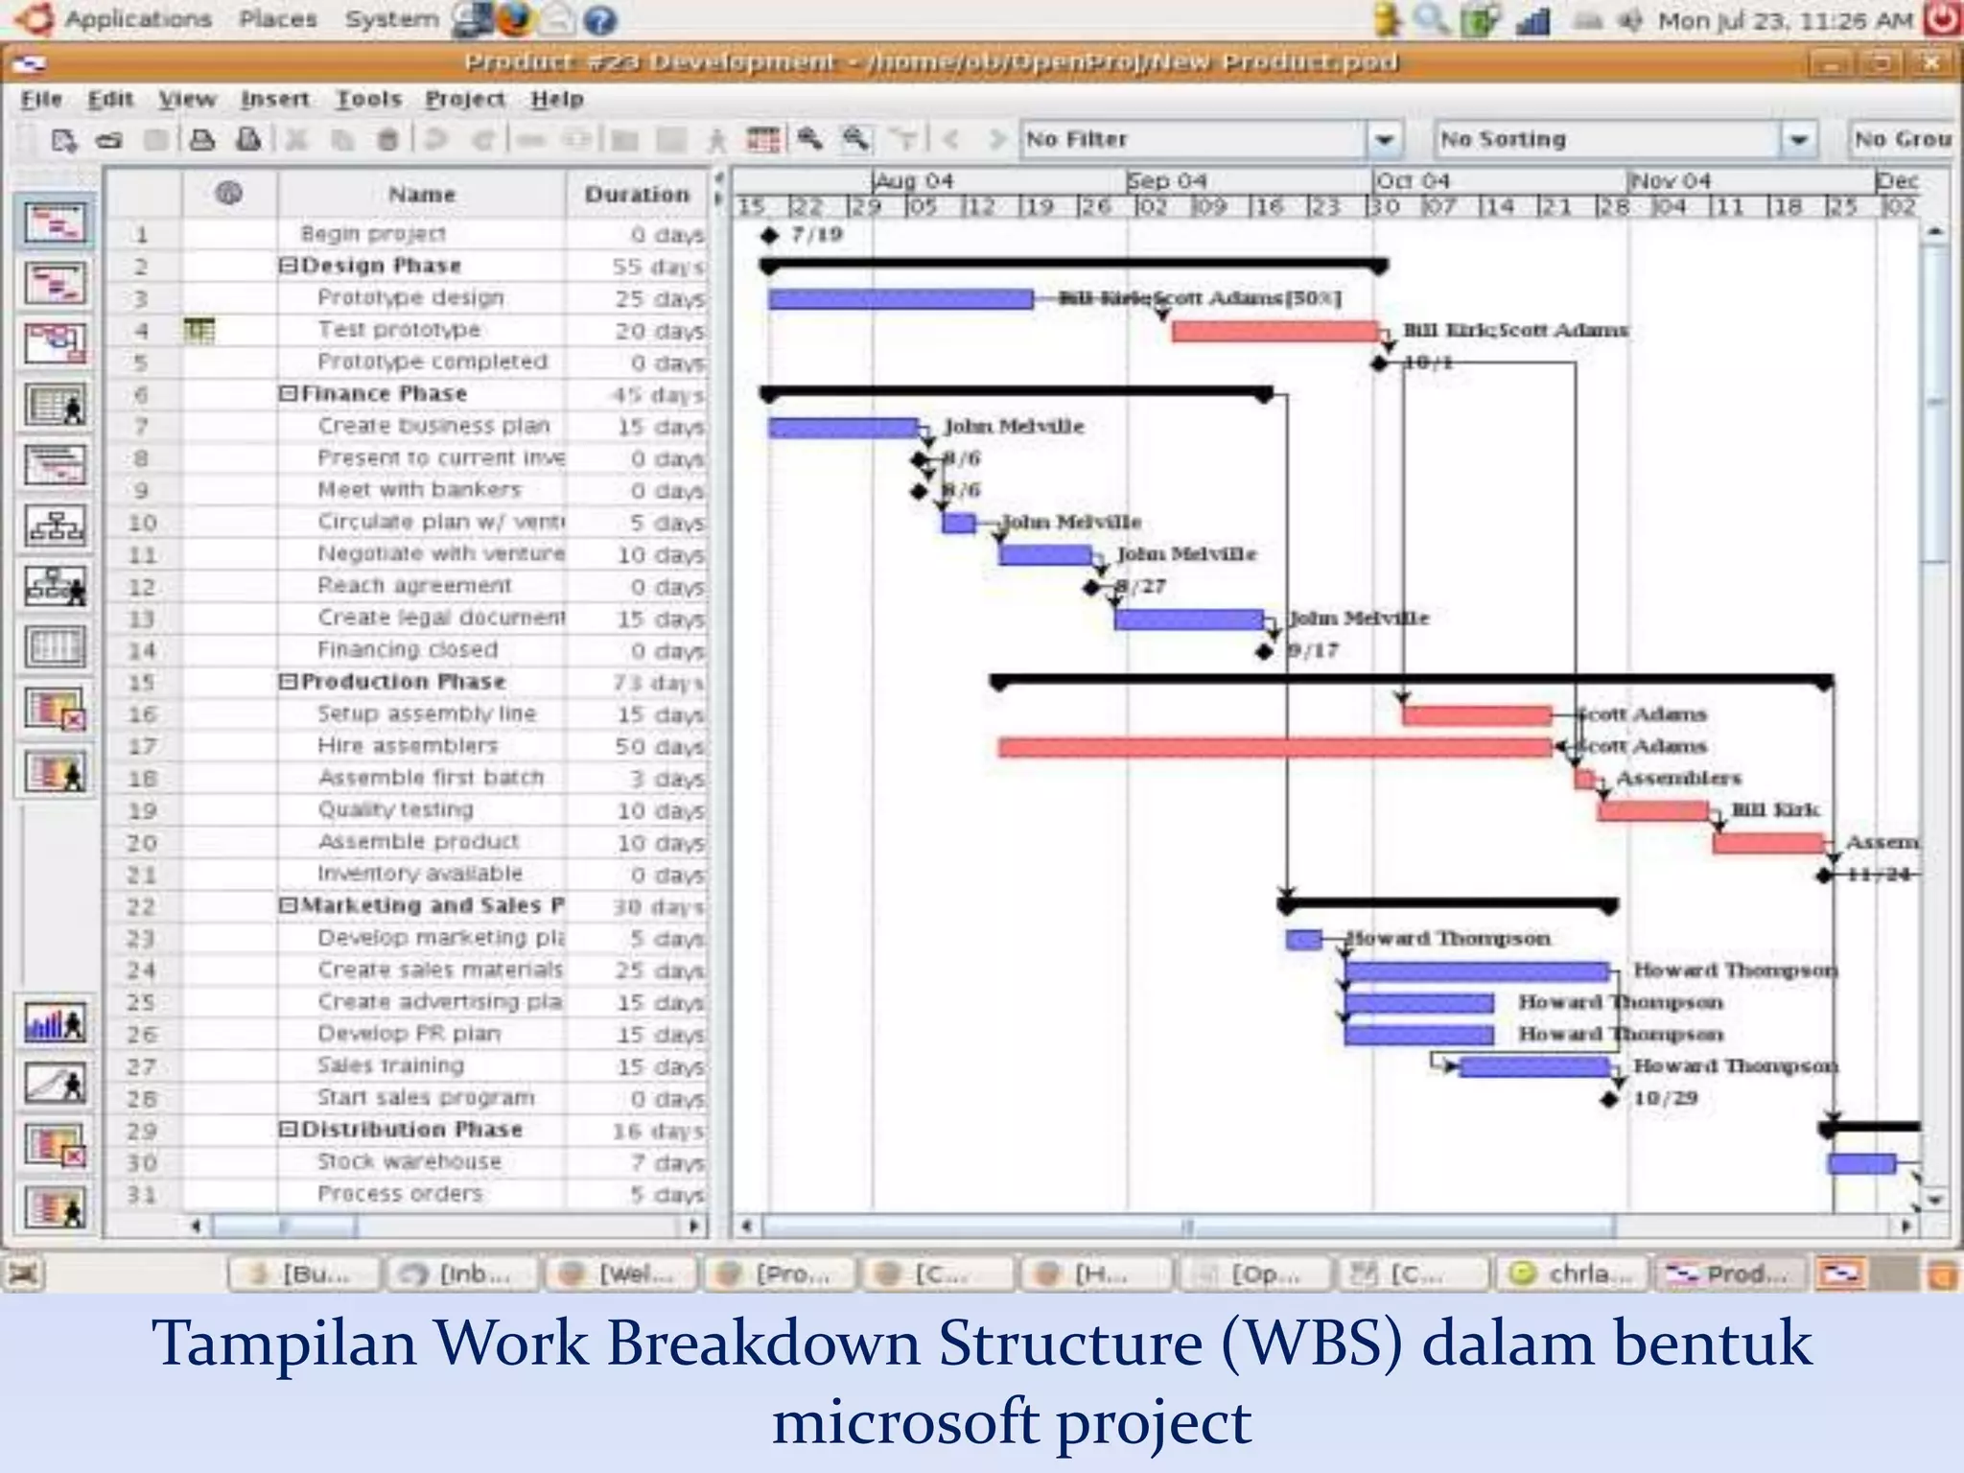Switch to the [Wel... taskbar window

[x=620, y=1274]
